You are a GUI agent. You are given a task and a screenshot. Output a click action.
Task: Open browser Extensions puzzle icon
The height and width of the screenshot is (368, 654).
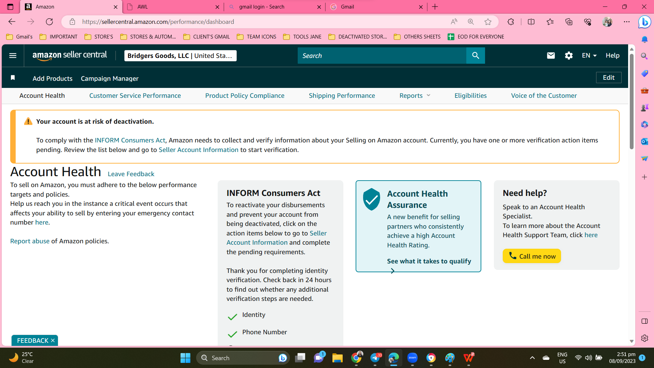coord(511,22)
